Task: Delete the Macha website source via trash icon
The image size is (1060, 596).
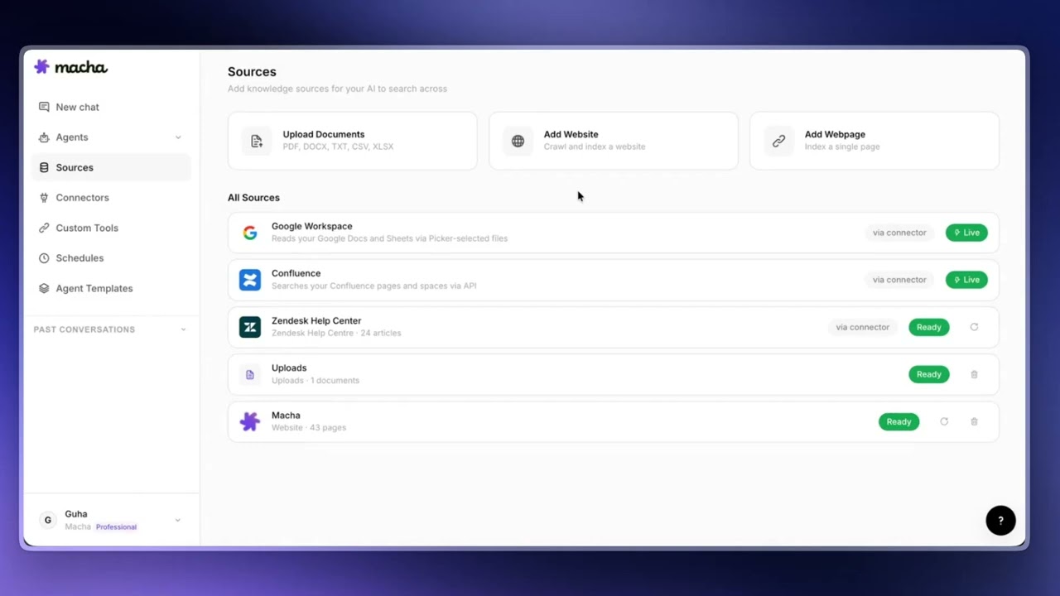Action: click(x=974, y=422)
